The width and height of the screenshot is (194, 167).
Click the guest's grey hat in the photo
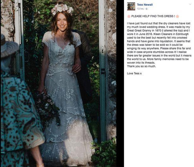pos(9,46)
